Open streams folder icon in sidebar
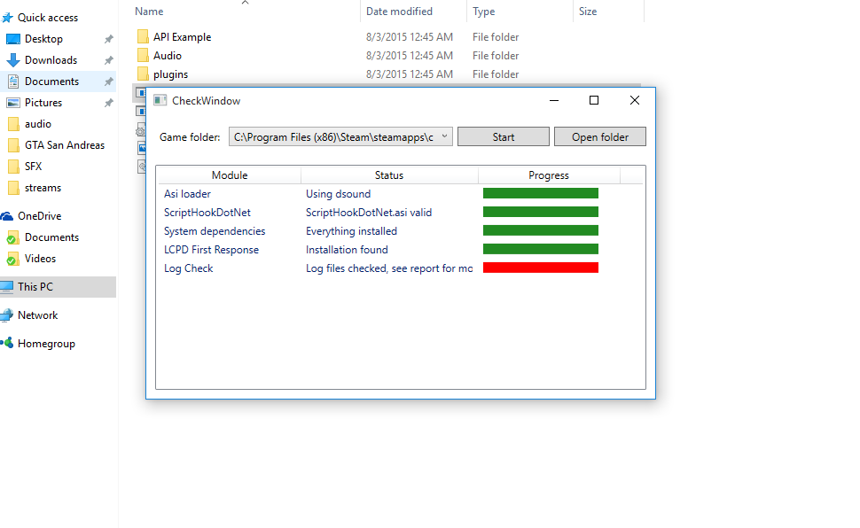Viewport: 860px width, 528px height. 13,188
